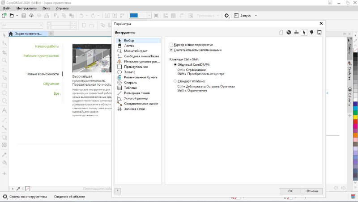
Task: Select Обычный CorelDRAW radio option
Action: pos(175,64)
